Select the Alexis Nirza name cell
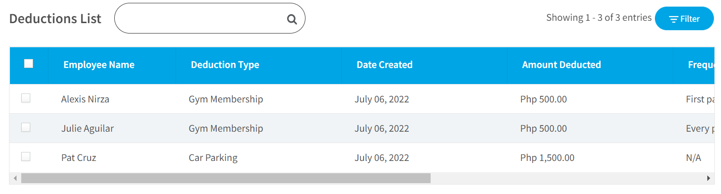The width and height of the screenshot is (721, 194). [x=85, y=99]
